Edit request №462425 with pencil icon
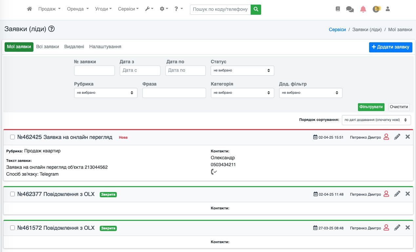This screenshot has height=252, width=416. (x=397, y=137)
